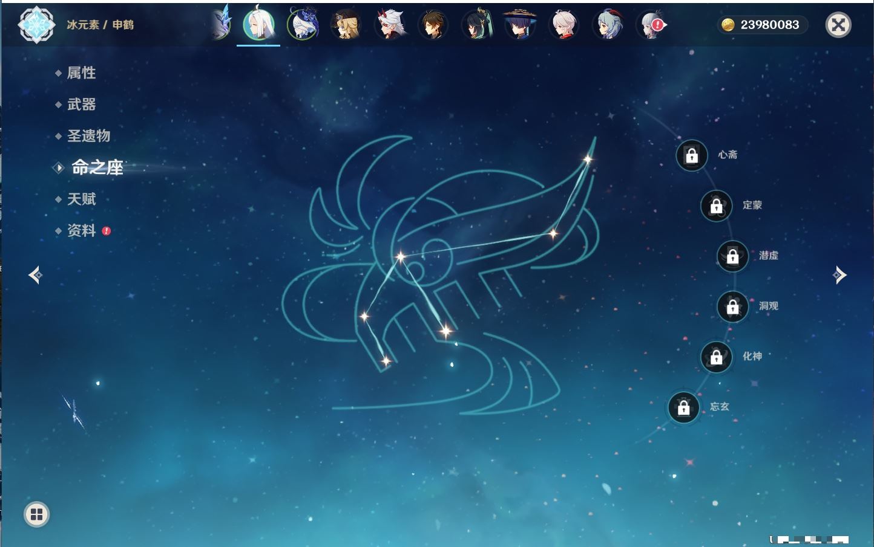
Task: Click the red alert badge beside 资料
Action: coord(107,231)
